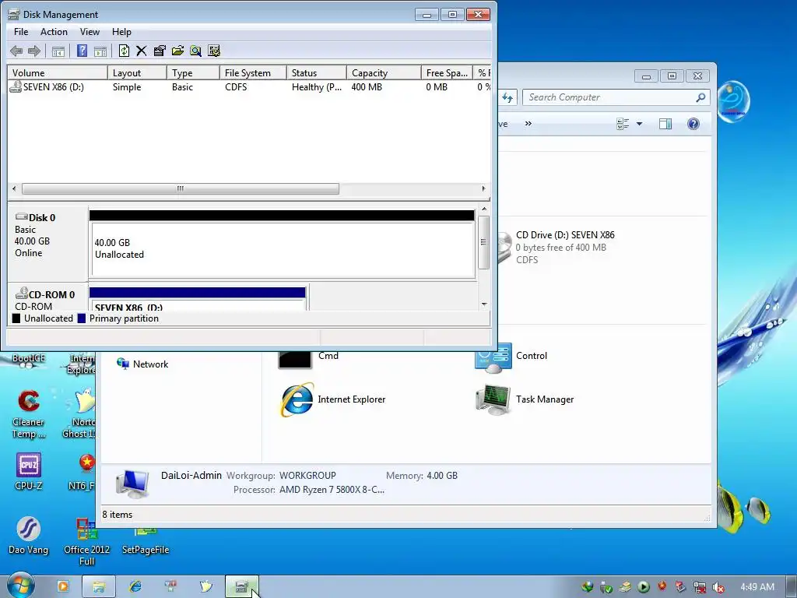Viewport: 797px width, 598px height.
Task: Open the Control item in Explorer
Action: [x=511, y=358]
